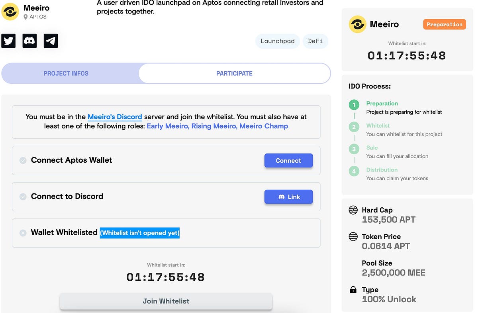Switch to the PROJECT INFOS tab
Screen dimensions: 478x313
coord(66,73)
